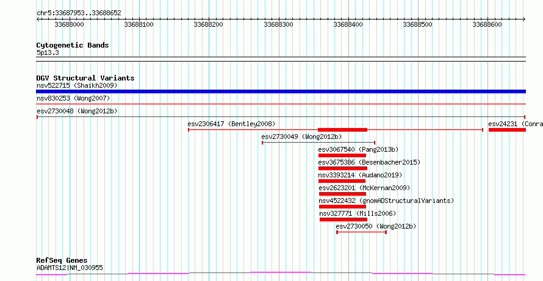
Task: Select esv3675386 (Besenbacher2015) label
Action: click(369, 162)
